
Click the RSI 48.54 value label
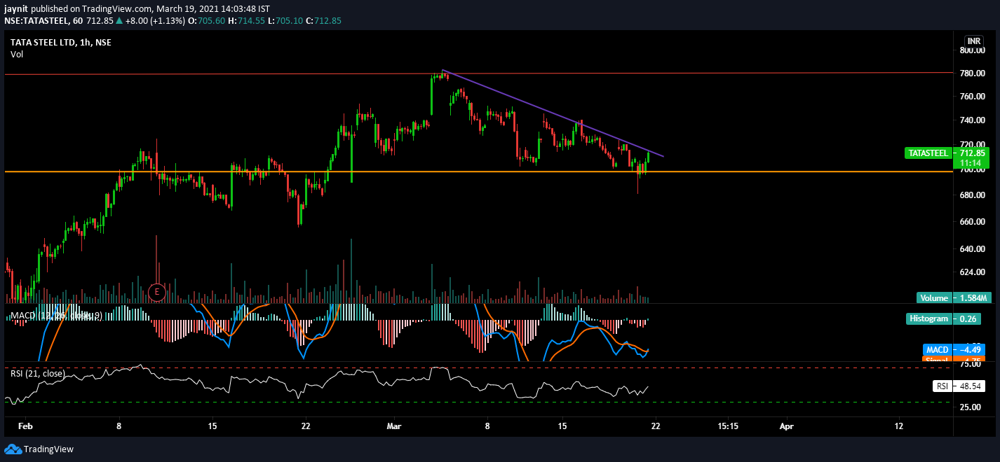[972, 386]
